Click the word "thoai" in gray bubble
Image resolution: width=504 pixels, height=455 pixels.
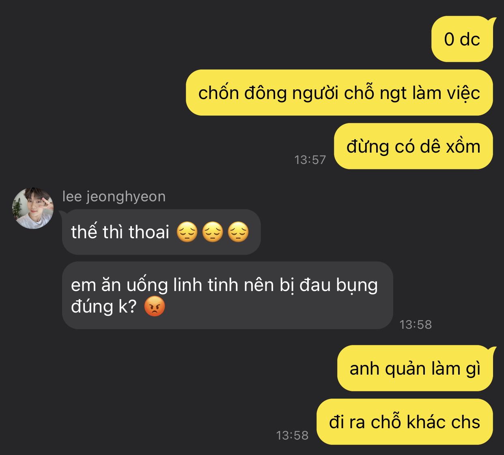coord(149,232)
